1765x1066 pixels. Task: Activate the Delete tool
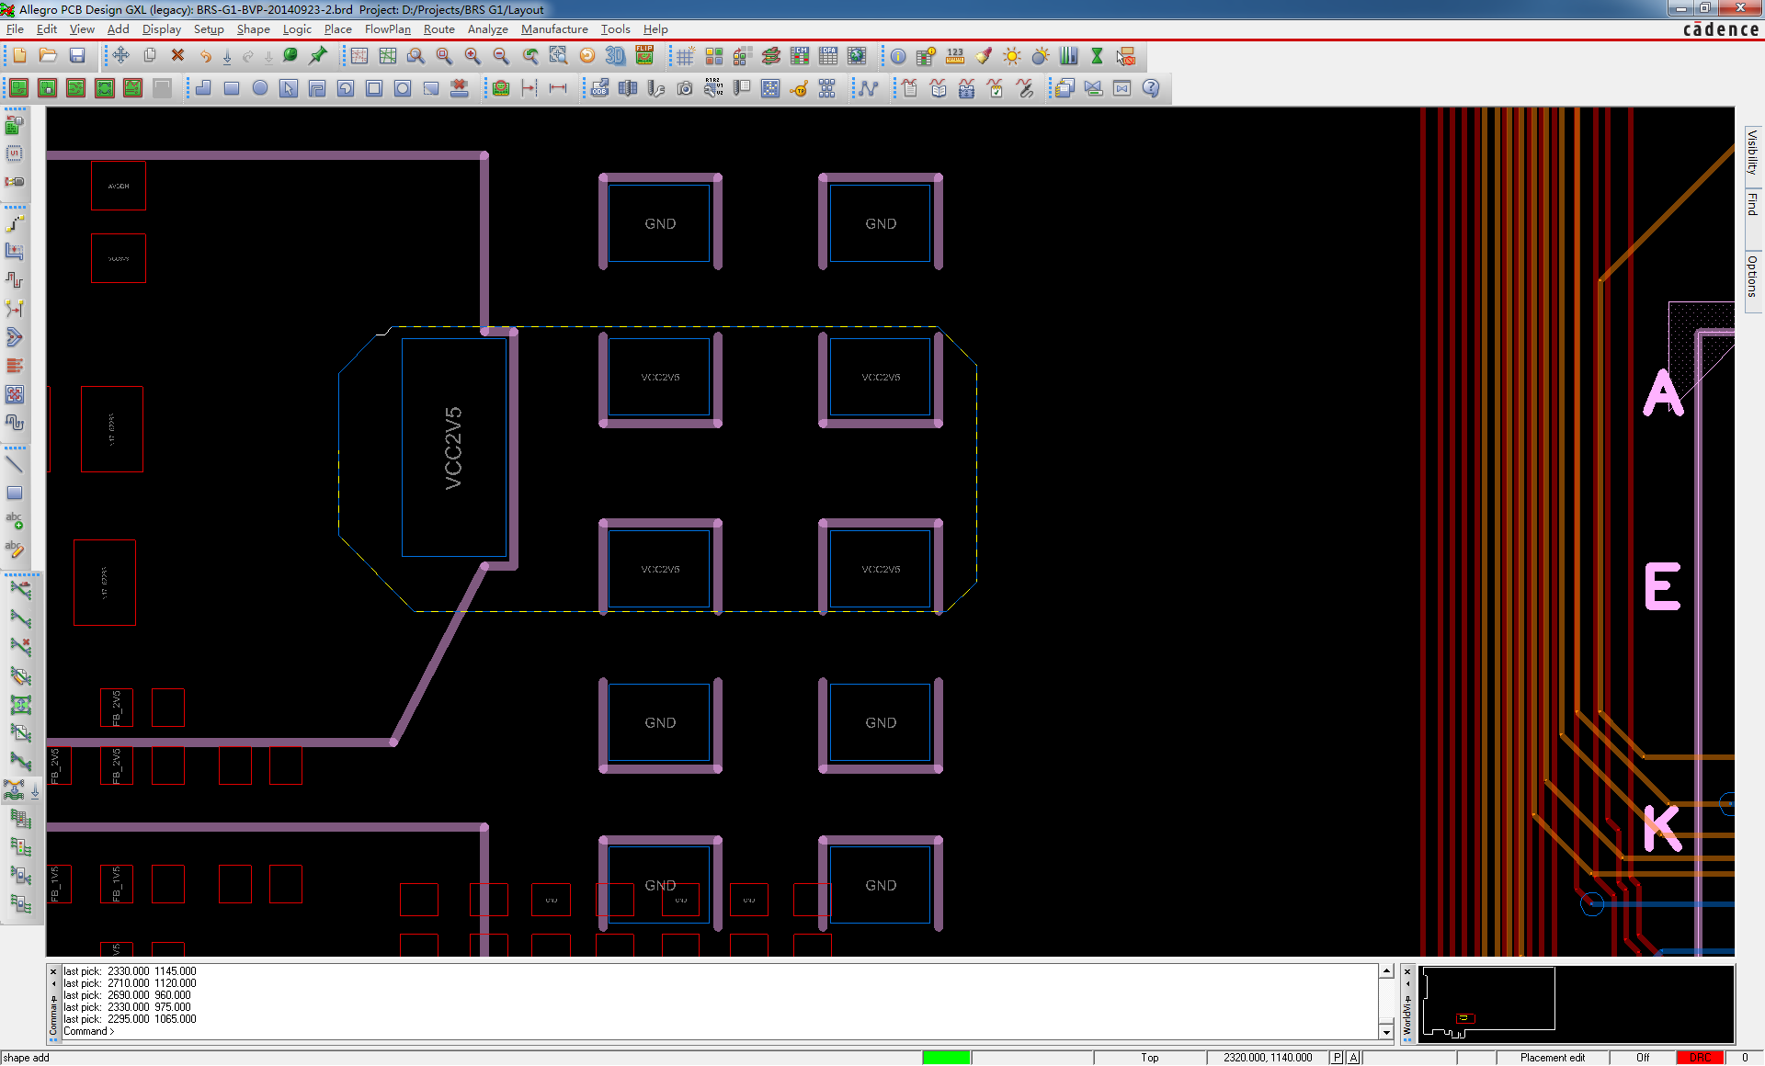click(178, 56)
